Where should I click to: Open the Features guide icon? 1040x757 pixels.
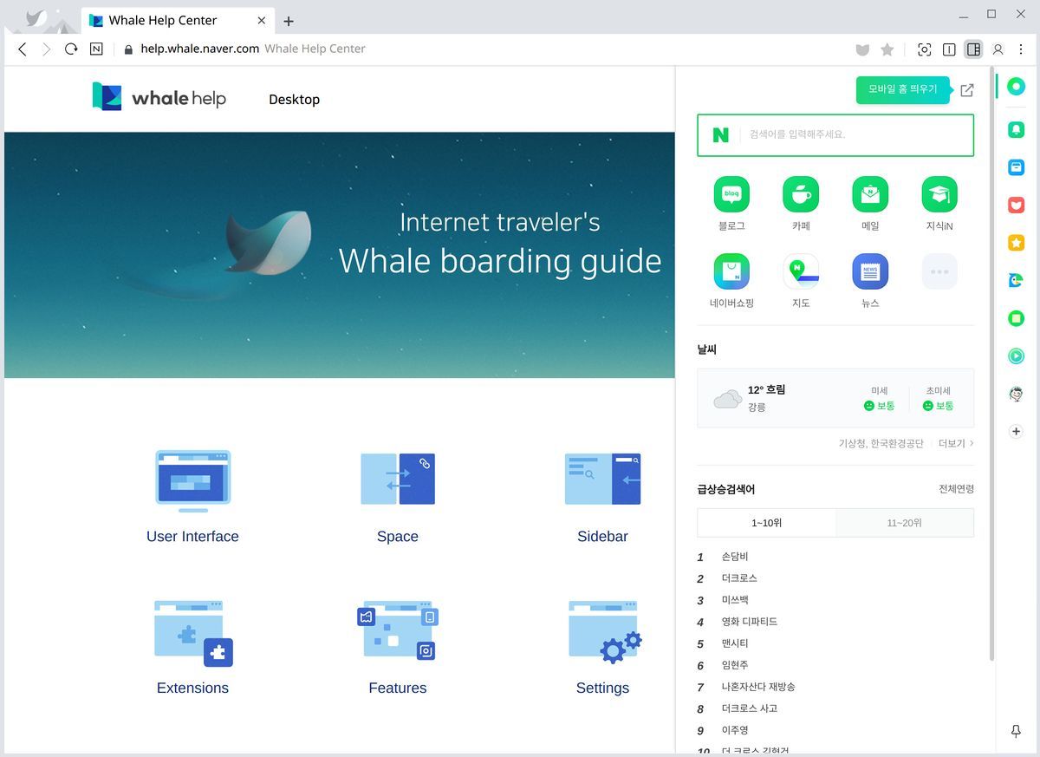[397, 630]
